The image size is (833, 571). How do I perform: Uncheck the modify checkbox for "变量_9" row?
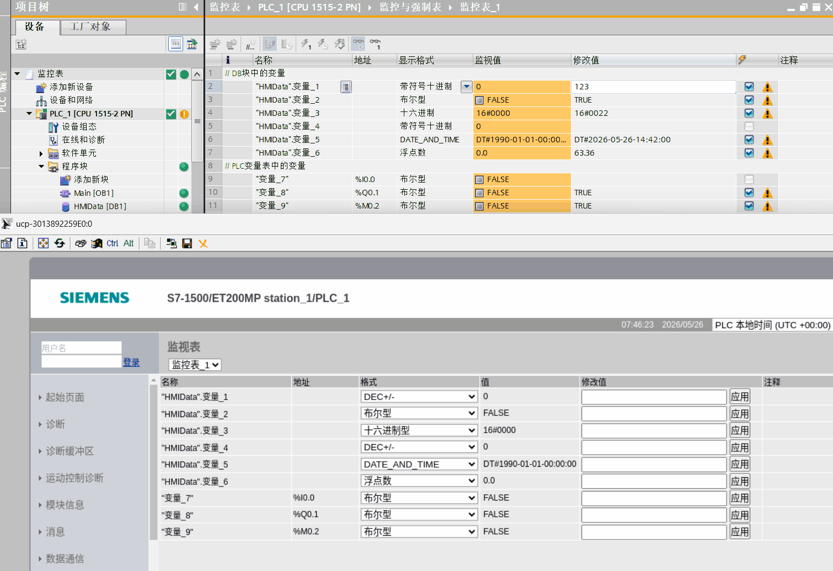click(749, 206)
